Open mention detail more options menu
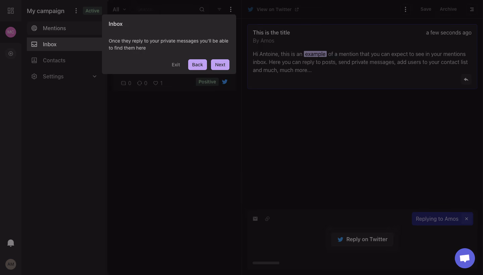The image size is (483, 275). coord(406,9)
